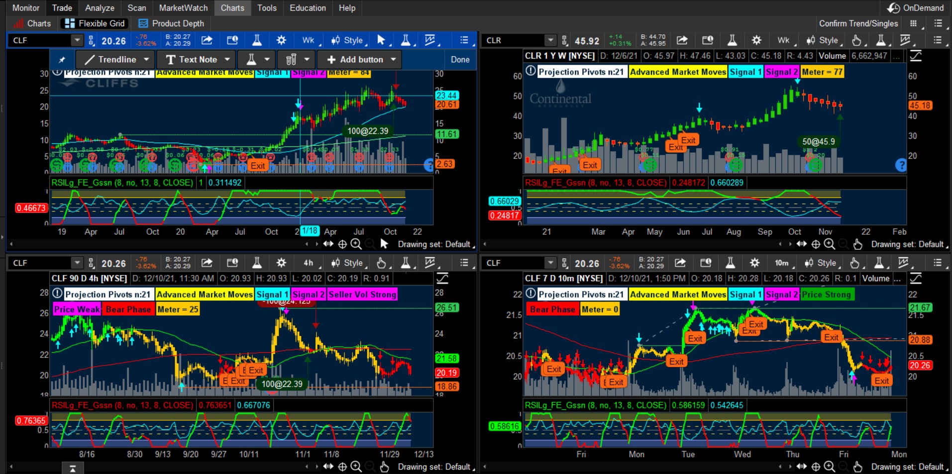Click the Meter = 0 label on 10m chart
The height and width of the screenshot is (474, 952).
click(600, 309)
